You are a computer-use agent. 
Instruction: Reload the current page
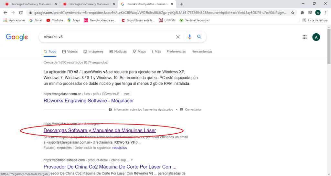click(21, 13)
